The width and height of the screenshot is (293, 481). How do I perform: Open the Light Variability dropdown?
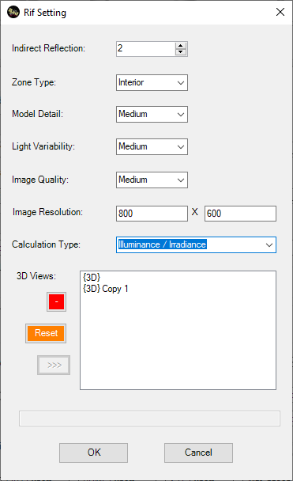[152, 146]
